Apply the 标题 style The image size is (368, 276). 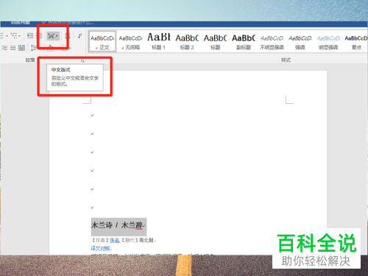tap(215, 41)
